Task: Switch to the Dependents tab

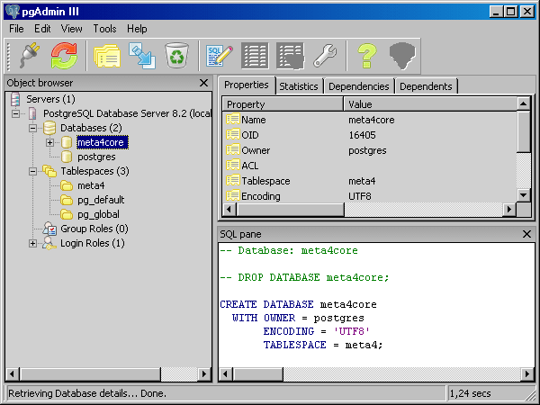Action: (x=426, y=86)
